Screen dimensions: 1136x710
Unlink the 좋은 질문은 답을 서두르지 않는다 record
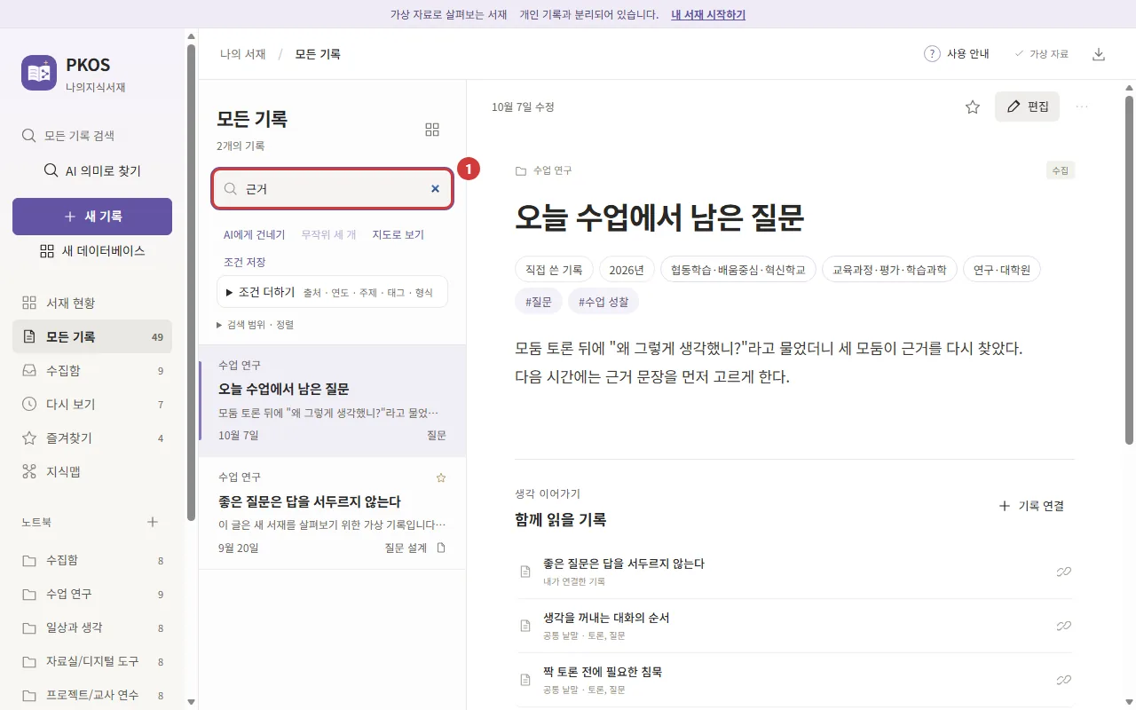tap(1064, 572)
